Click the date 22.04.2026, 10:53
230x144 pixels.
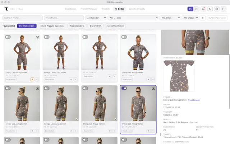coord(172,107)
